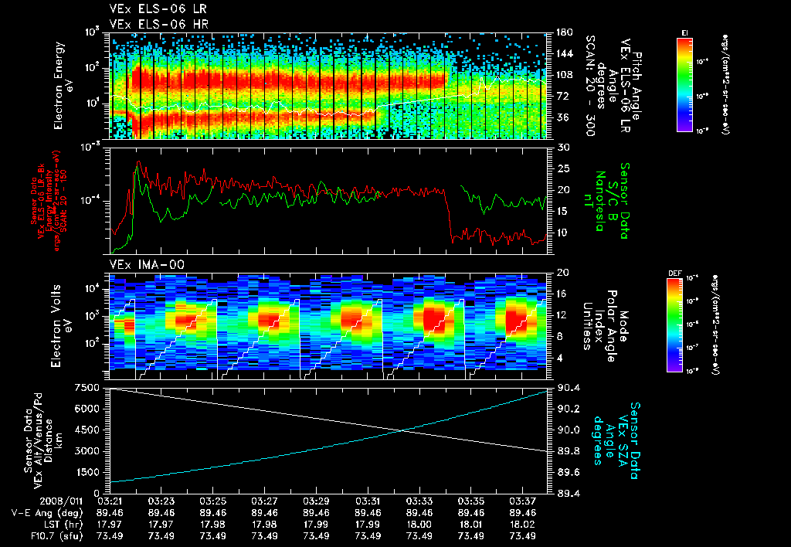
Task: Click the 'Electron Energy eV' axis label
Action: pyautogui.click(x=63, y=86)
